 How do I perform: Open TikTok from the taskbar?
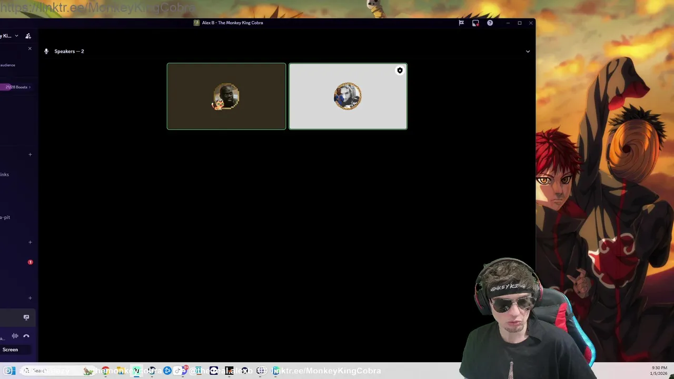point(178,371)
